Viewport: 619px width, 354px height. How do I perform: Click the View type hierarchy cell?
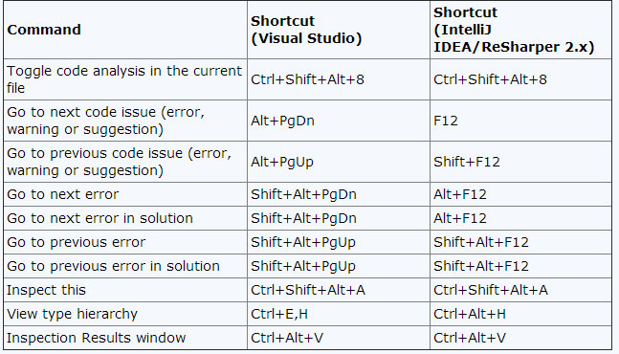tap(125, 314)
